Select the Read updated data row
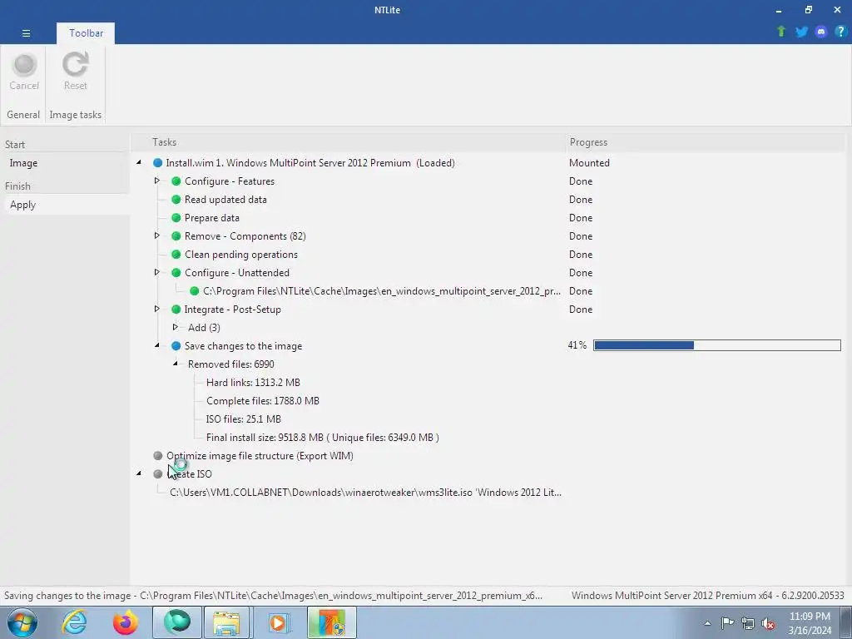 (x=225, y=200)
